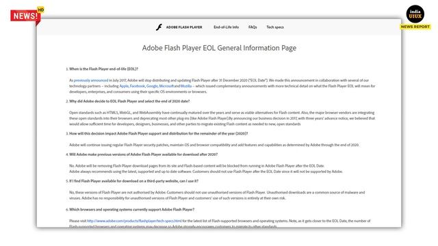438x246 pixels.
Task: Open the Mozilla partner link
Action: (186, 86)
